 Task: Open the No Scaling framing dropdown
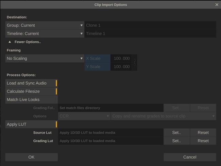coord(45,58)
